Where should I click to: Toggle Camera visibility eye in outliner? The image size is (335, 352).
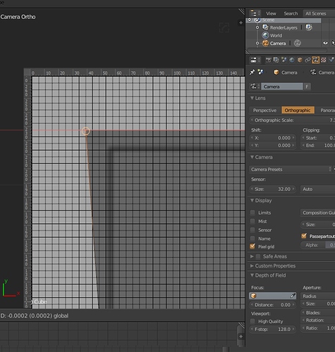click(325, 43)
